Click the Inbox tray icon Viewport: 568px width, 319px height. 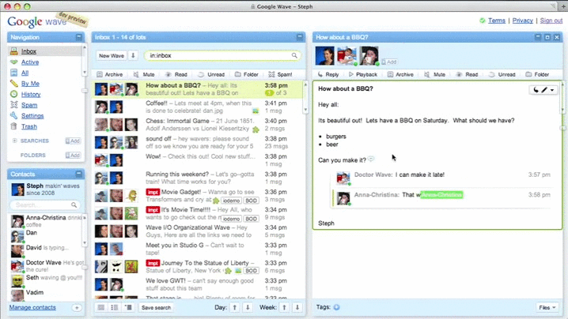13,51
